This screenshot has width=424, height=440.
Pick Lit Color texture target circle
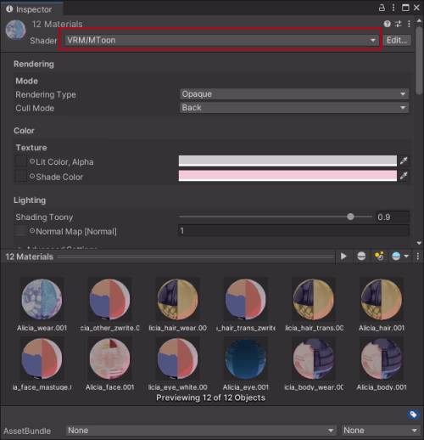click(32, 161)
